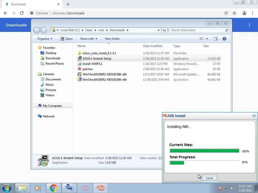Open the Downloads page more actions menu

point(249,25)
